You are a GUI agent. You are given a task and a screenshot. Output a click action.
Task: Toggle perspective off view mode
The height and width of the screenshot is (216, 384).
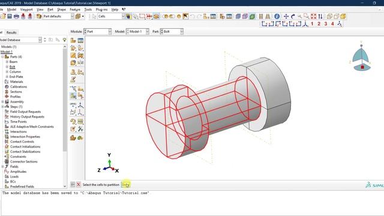click(261, 16)
